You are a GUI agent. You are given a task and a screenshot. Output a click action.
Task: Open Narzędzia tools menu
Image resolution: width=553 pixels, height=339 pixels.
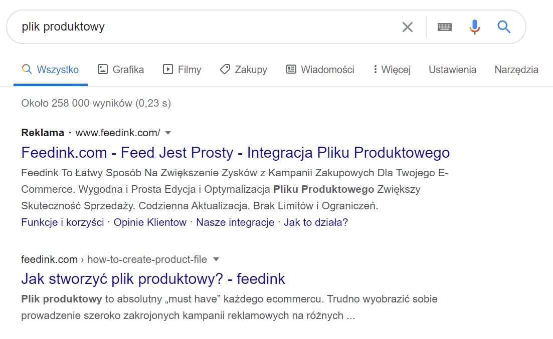516,70
